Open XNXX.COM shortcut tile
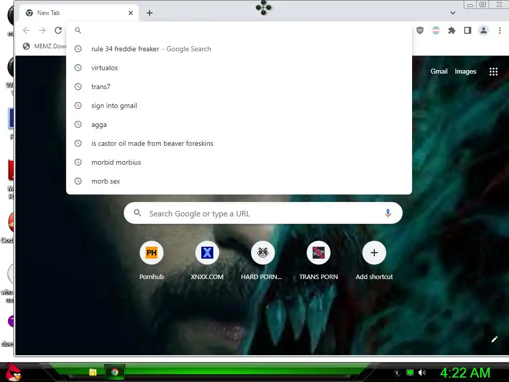The height and width of the screenshot is (382, 509). pyautogui.click(x=207, y=260)
